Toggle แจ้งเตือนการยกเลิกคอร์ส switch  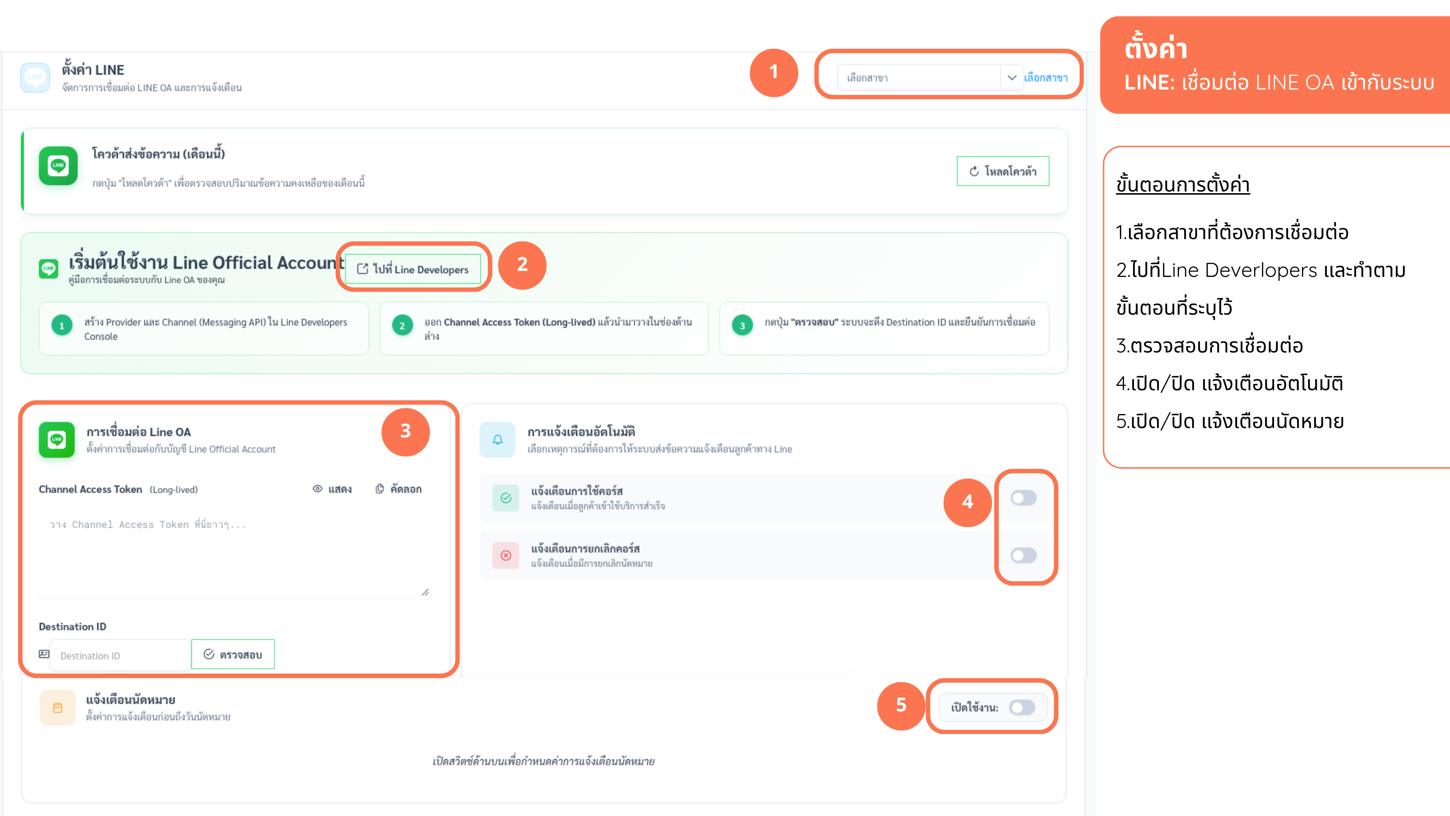pyautogui.click(x=1023, y=555)
